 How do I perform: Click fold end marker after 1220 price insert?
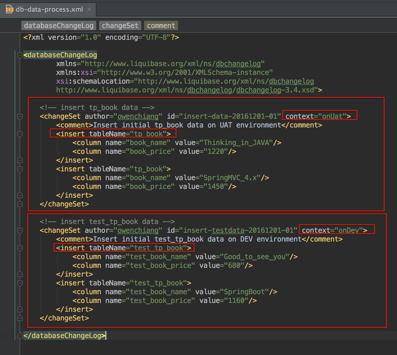[x=20, y=160]
